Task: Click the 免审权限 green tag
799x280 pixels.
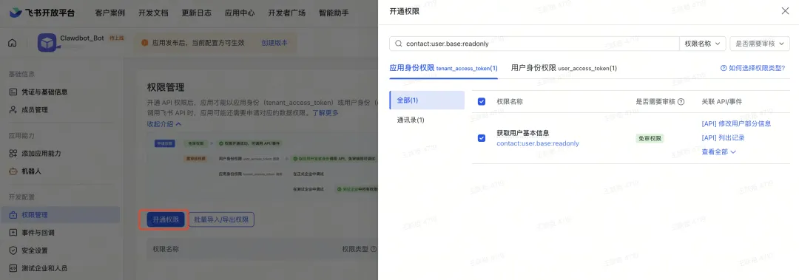Action: click(x=650, y=138)
